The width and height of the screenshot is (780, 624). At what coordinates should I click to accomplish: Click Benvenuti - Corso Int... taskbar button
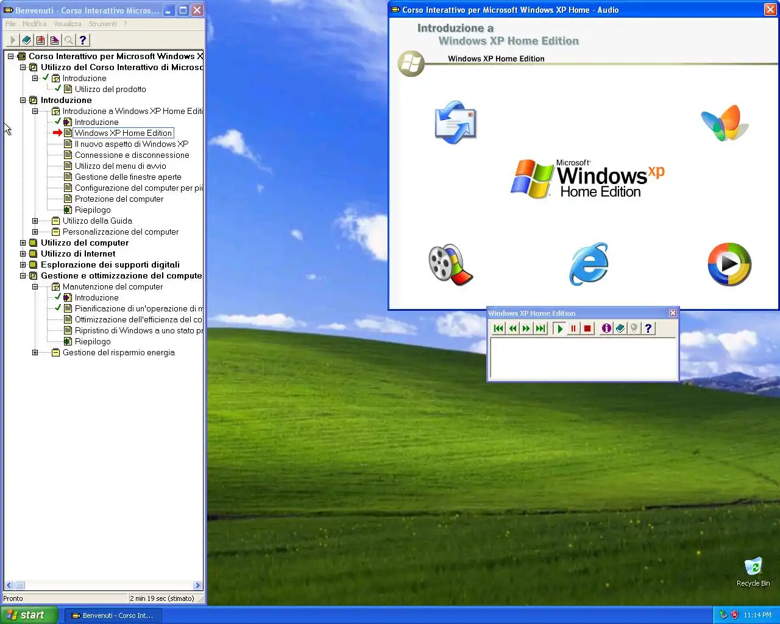pos(113,615)
